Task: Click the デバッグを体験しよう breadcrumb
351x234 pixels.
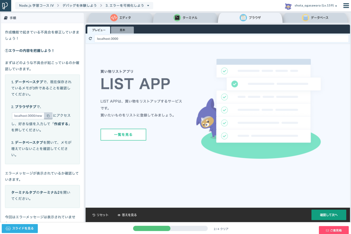Action: tap(79, 6)
